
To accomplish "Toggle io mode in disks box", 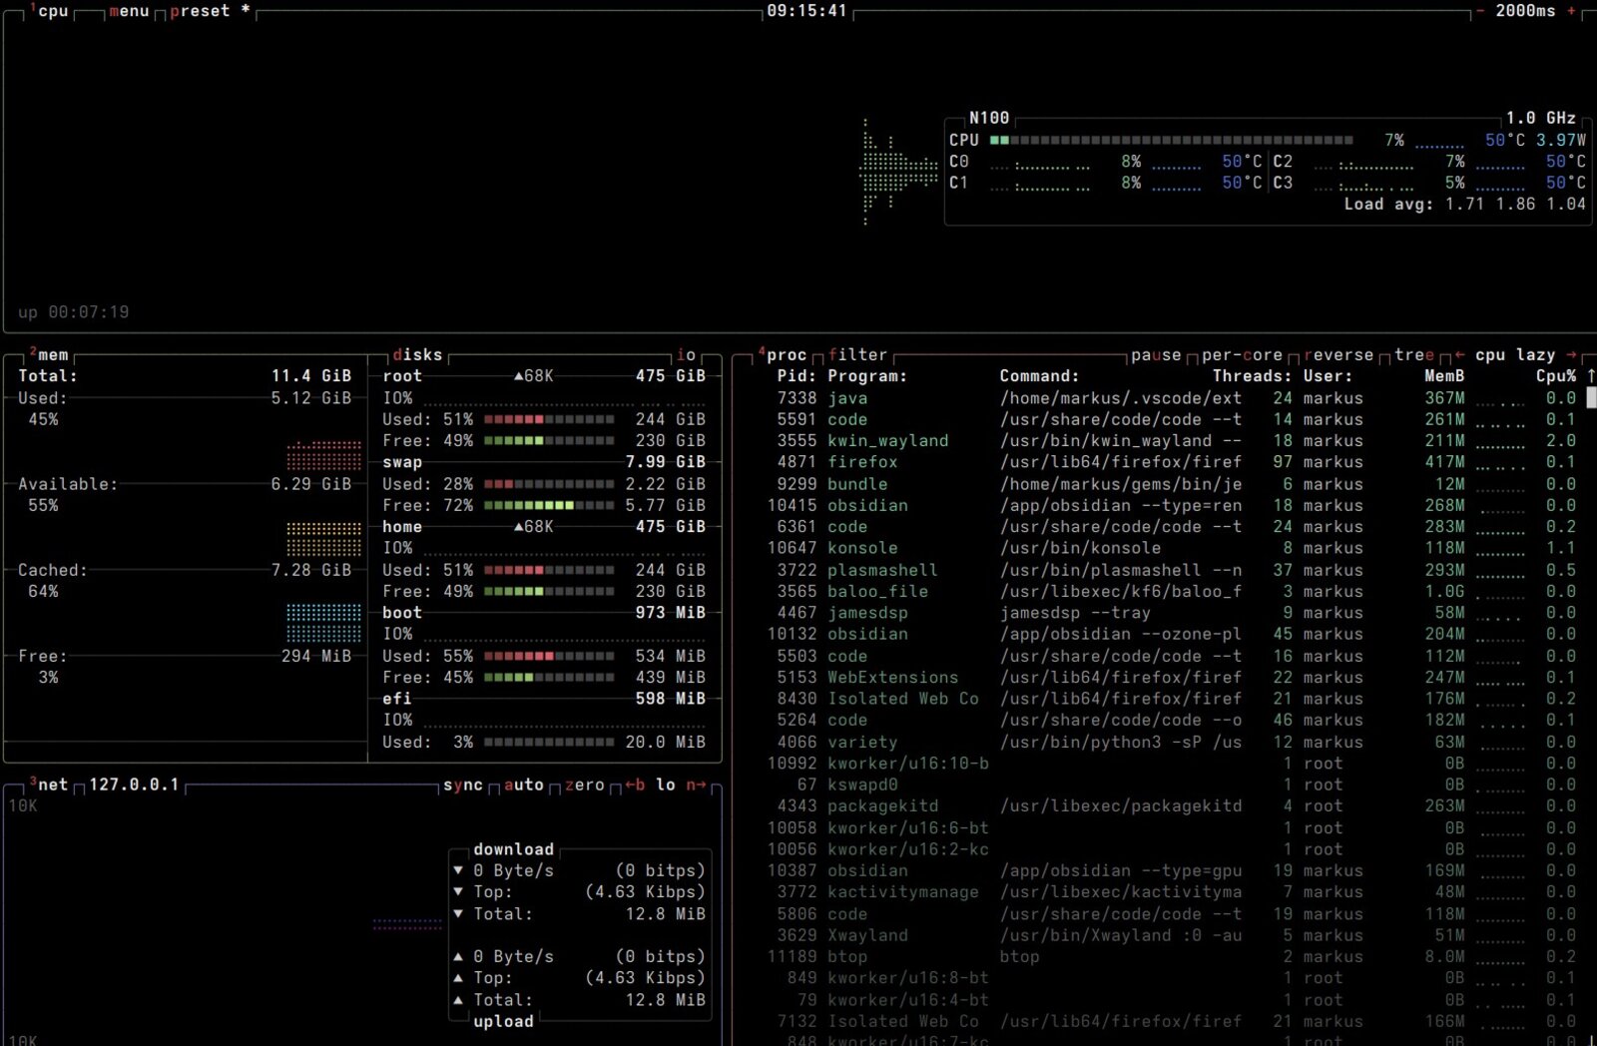I will click(x=686, y=354).
